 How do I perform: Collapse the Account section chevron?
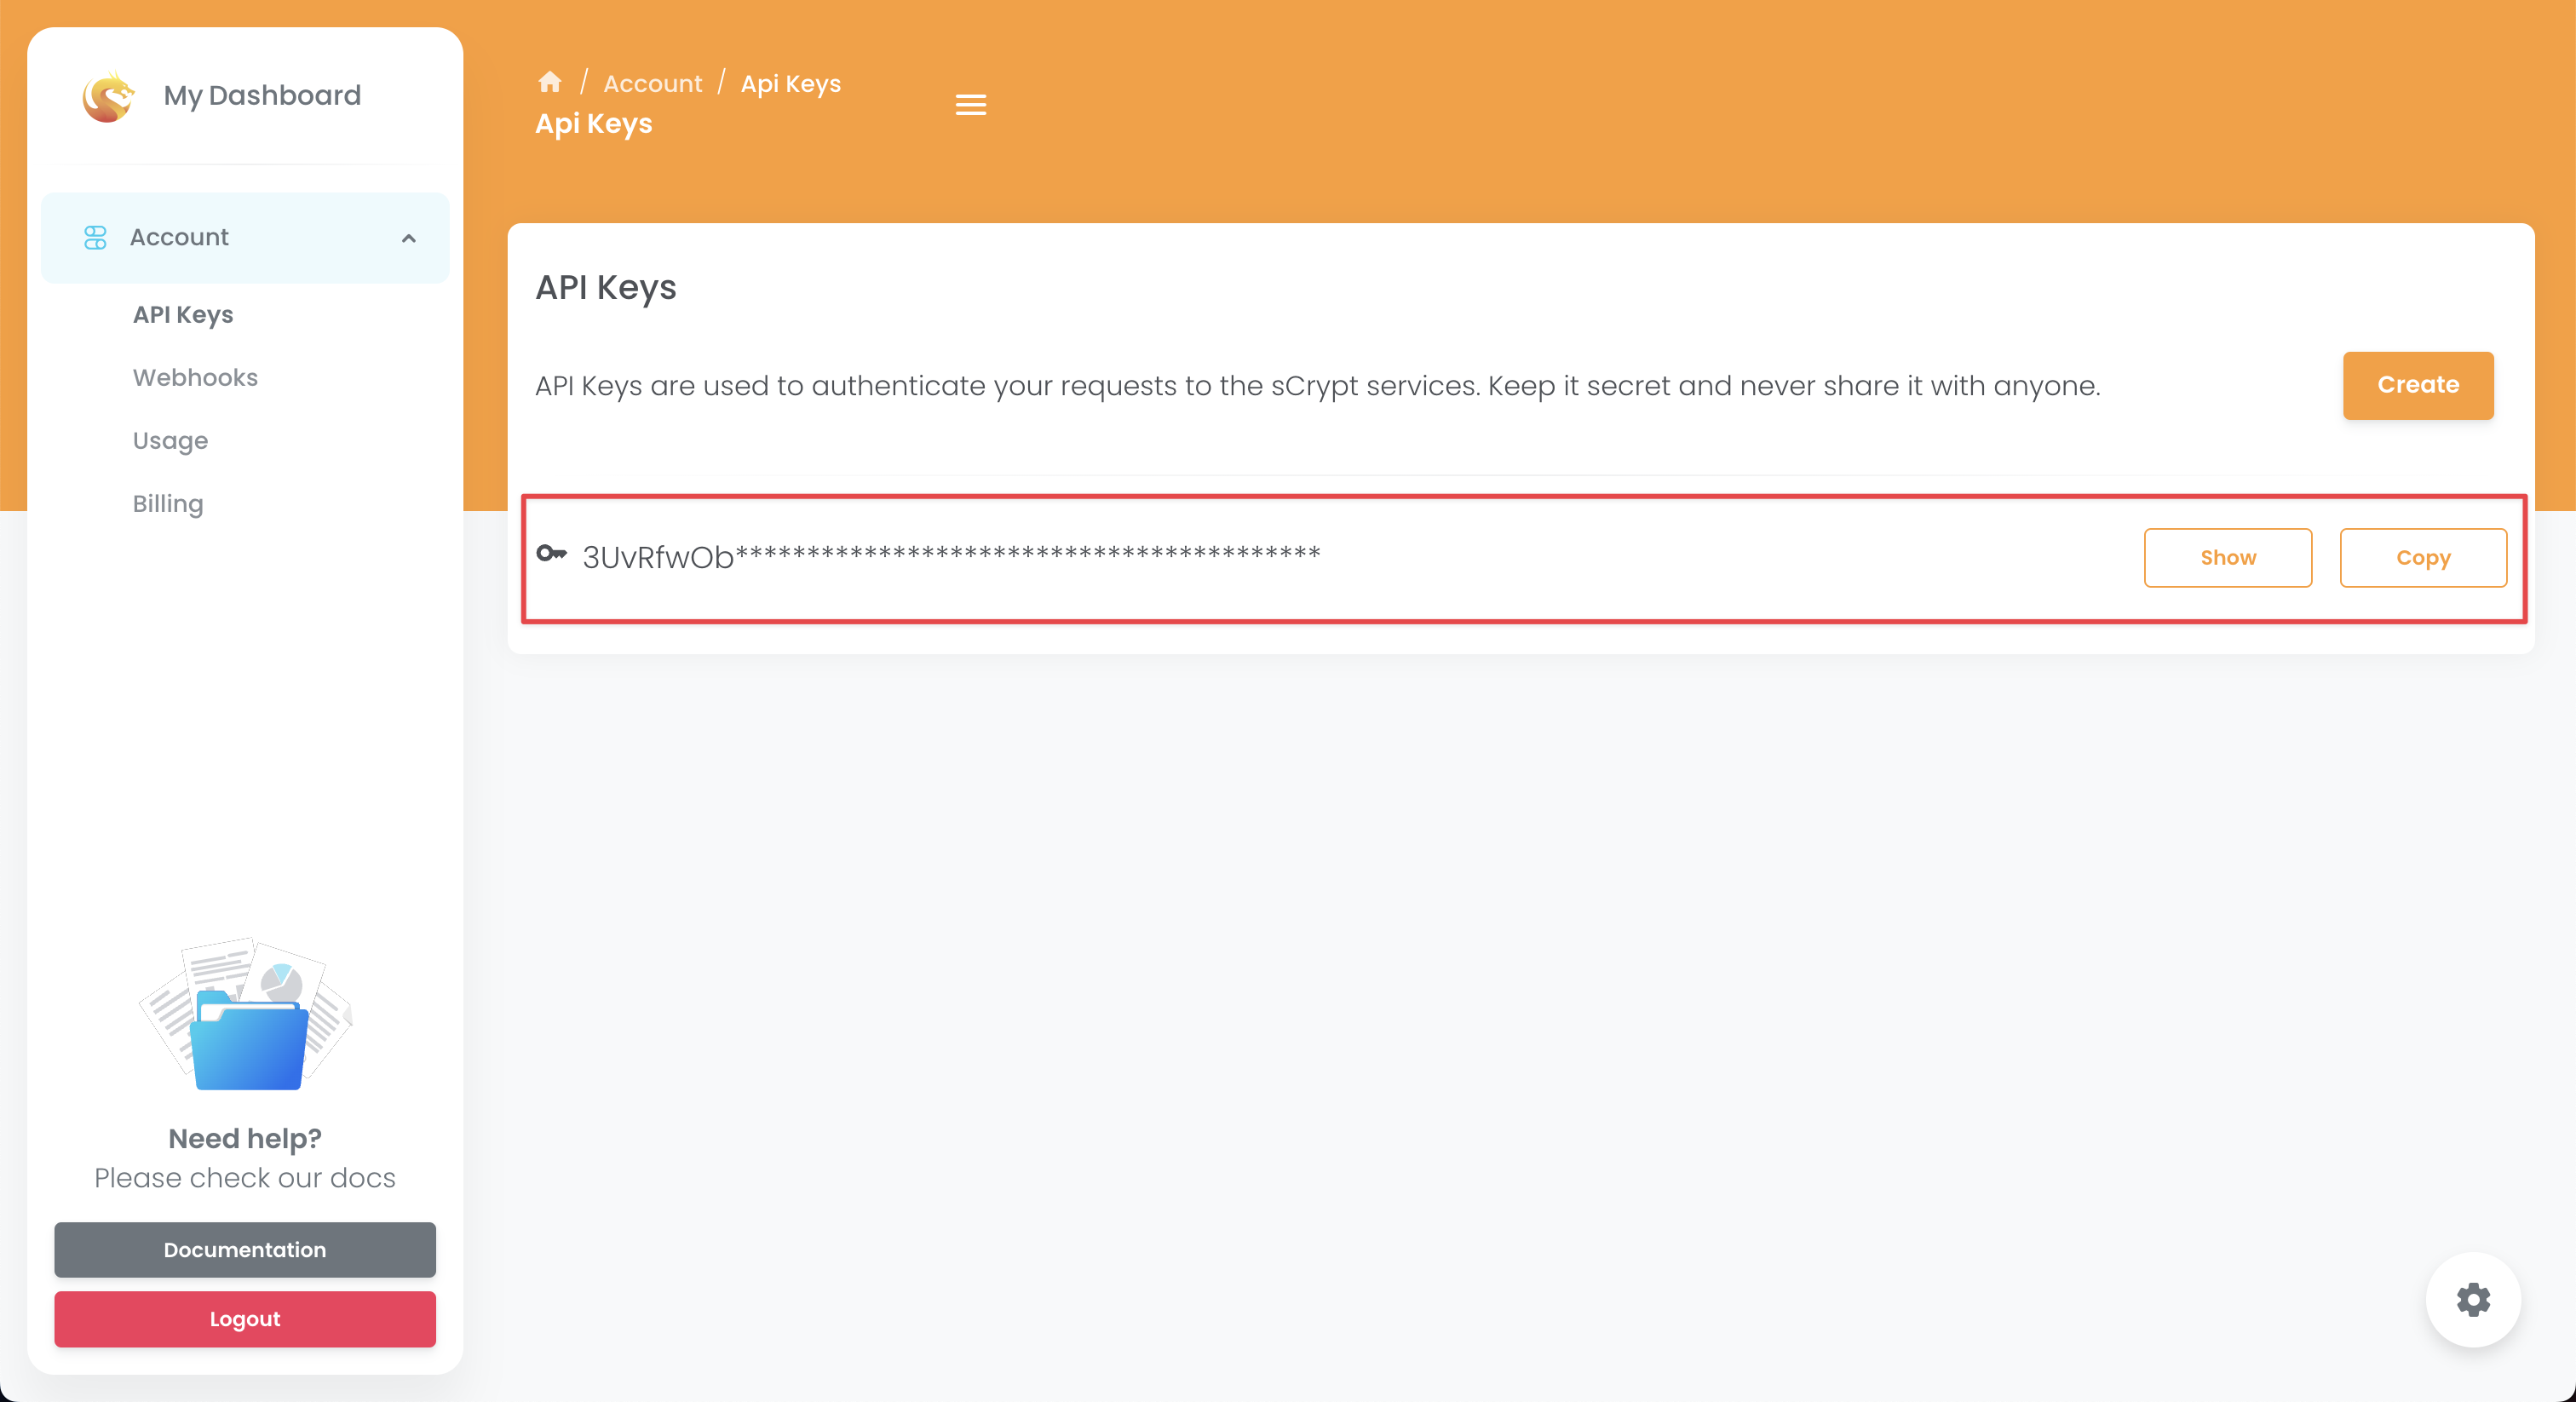click(x=408, y=238)
